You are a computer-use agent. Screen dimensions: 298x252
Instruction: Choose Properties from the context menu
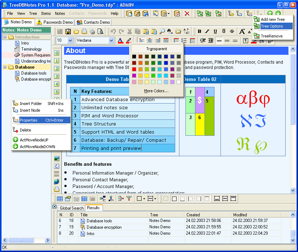(x=41, y=120)
